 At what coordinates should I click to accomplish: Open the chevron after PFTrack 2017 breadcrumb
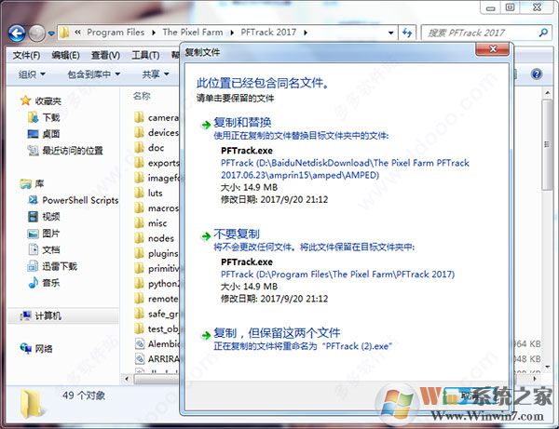(306, 33)
